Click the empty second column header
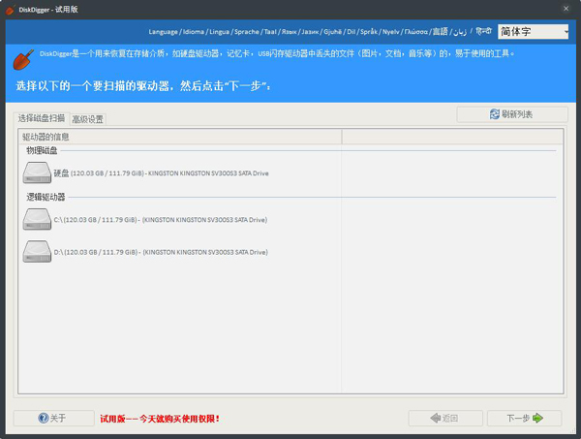Screen dimensions: 581x439 coord(452,137)
